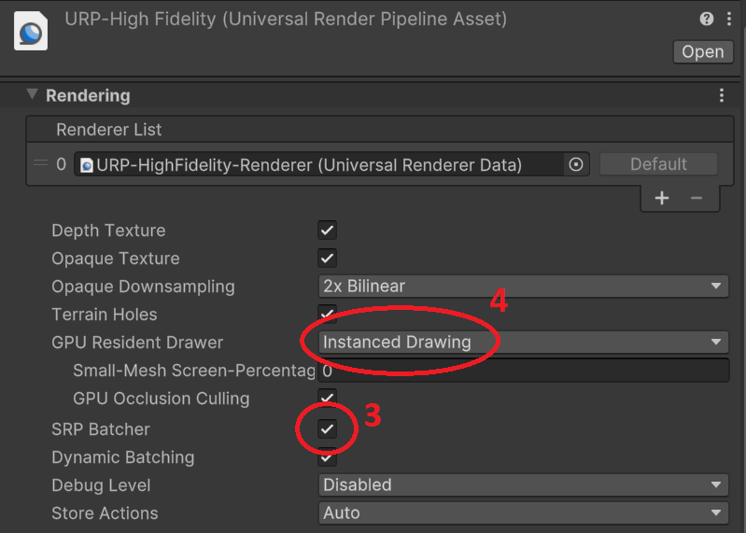The image size is (746, 533).
Task: Click the Opaque Downsampling label
Action: click(x=143, y=287)
